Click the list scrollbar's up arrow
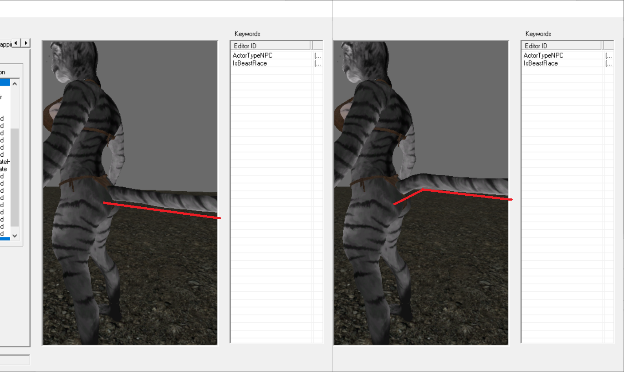 (15, 84)
